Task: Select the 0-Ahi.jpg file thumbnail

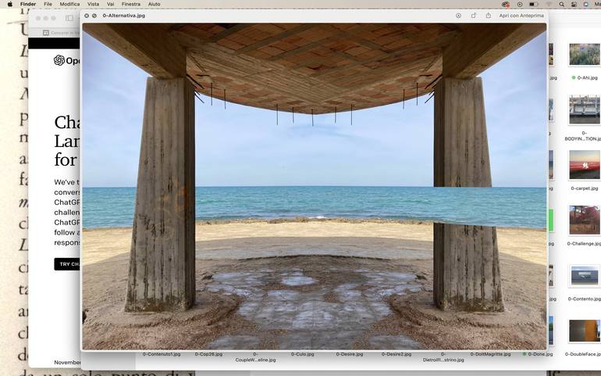Action: coord(584,55)
